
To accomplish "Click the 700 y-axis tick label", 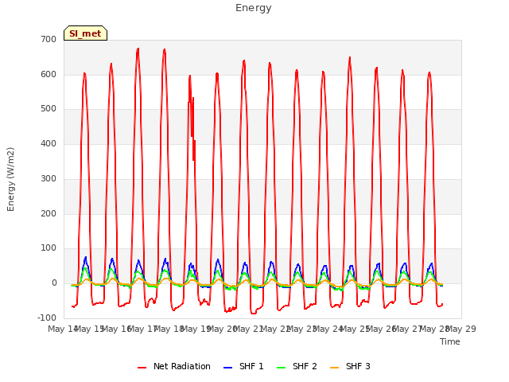I will coord(49,39).
